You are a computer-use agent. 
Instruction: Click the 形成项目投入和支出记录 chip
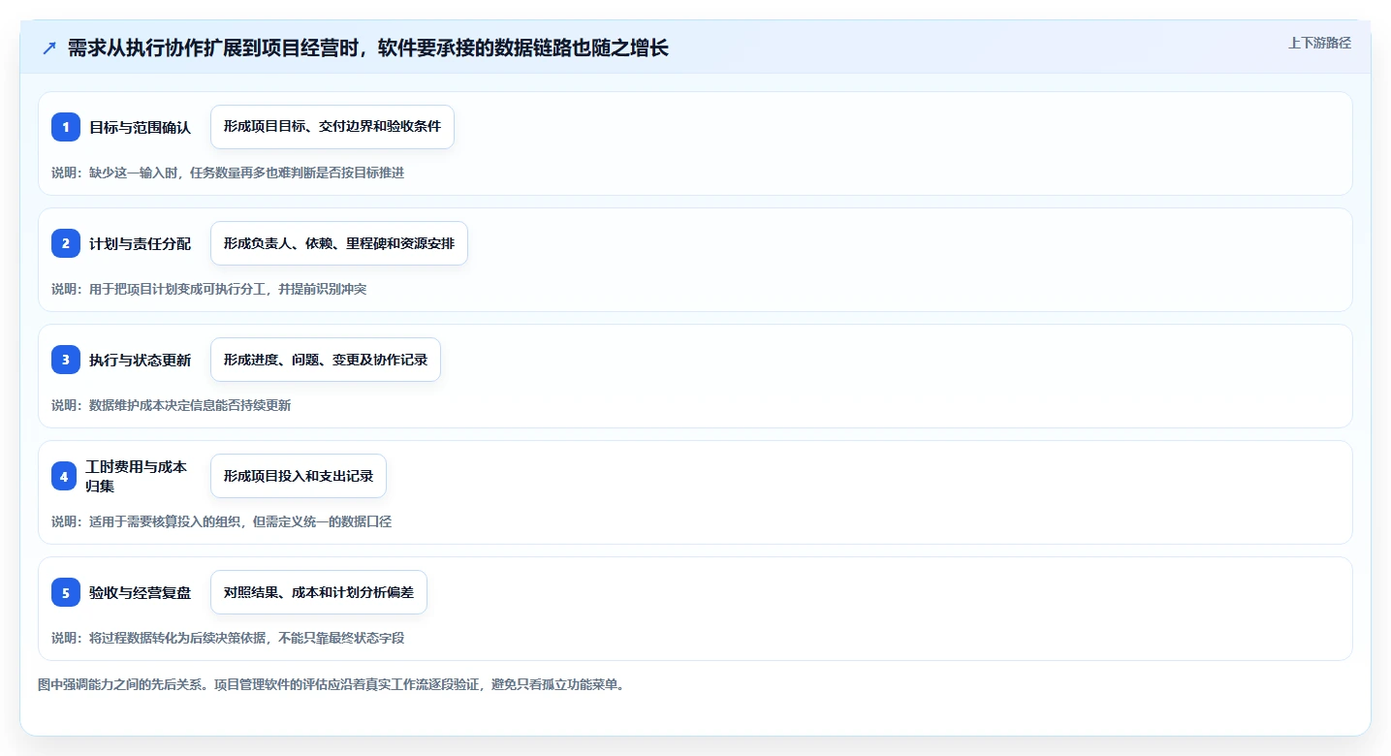299,476
